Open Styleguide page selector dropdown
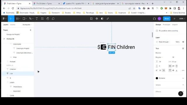Viewport: 187px width, 105px height. 27,24
